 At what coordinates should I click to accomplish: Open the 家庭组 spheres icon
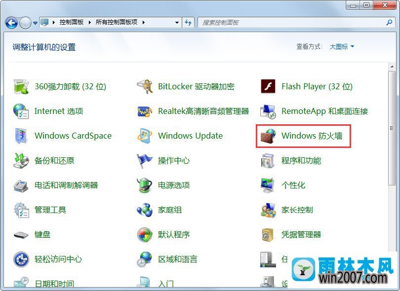[145, 210]
